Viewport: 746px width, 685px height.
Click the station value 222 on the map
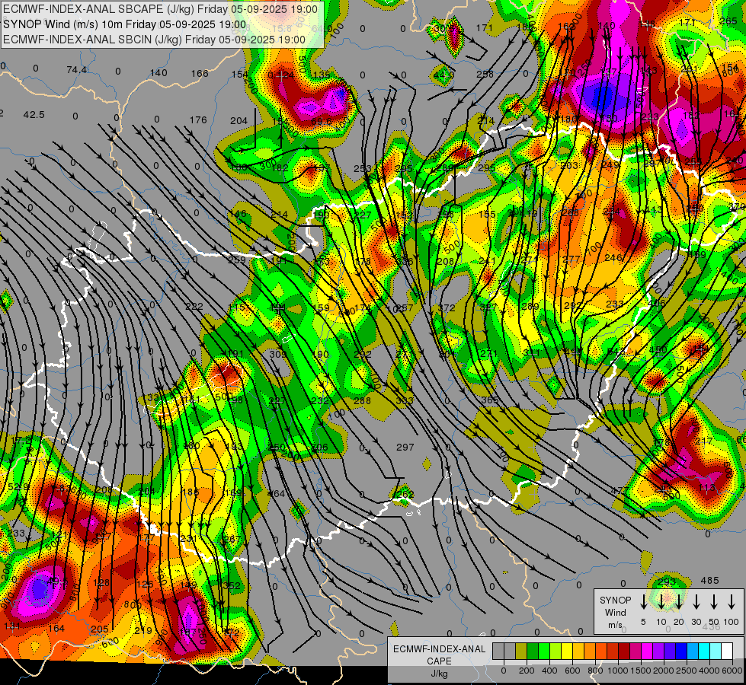coord(194,307)
